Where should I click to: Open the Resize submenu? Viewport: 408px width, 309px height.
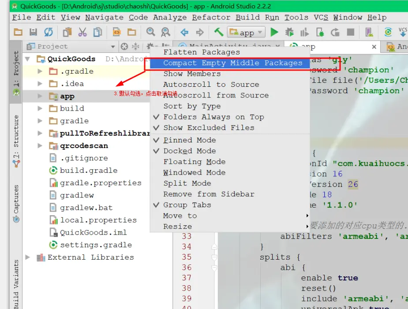(230, 226)
